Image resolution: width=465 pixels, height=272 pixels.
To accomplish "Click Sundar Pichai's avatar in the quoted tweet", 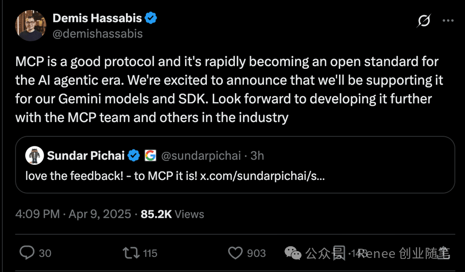I will click(x=34, y=156).
